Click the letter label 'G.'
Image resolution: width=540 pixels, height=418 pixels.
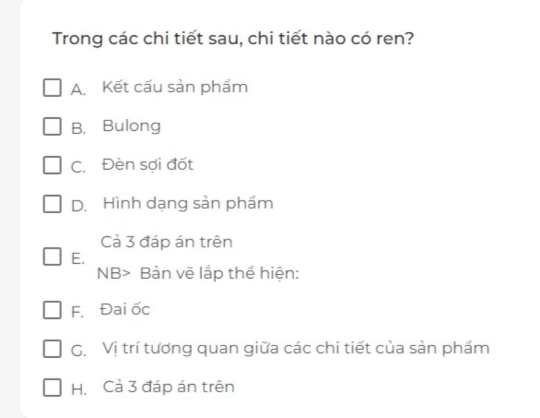point(78,350)
